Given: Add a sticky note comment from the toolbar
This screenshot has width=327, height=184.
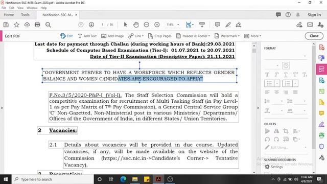Looking at the screenshot, I should (218, 25).
